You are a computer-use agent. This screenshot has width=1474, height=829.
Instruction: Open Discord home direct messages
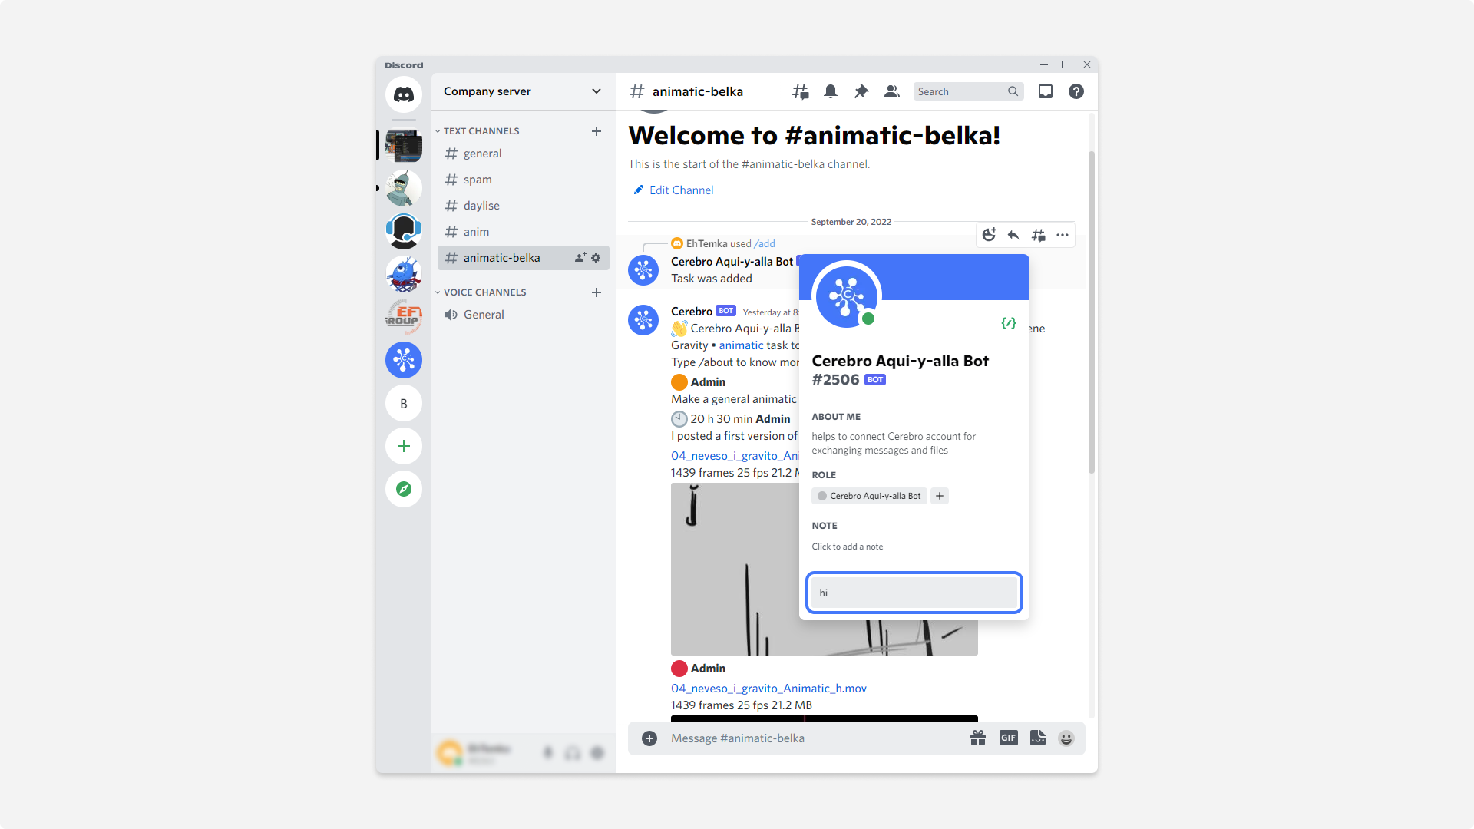pos(404,94)
